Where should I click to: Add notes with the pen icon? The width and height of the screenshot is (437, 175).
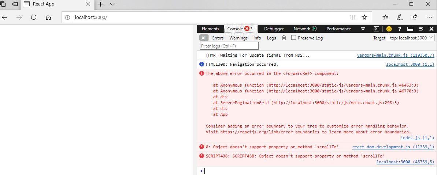(400, 18)
